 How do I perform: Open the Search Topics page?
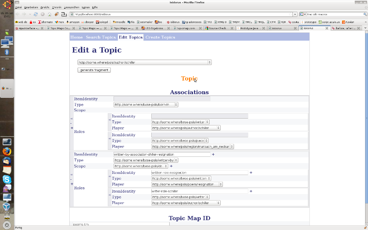pos(101,37)
